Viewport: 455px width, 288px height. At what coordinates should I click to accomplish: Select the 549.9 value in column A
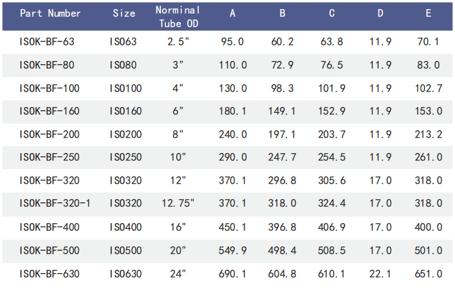point(232,250)
